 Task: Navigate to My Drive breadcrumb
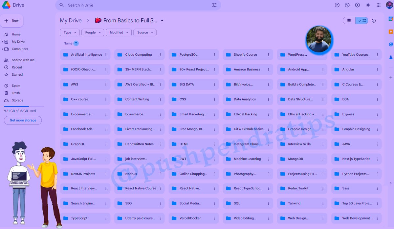pos(71,20)
